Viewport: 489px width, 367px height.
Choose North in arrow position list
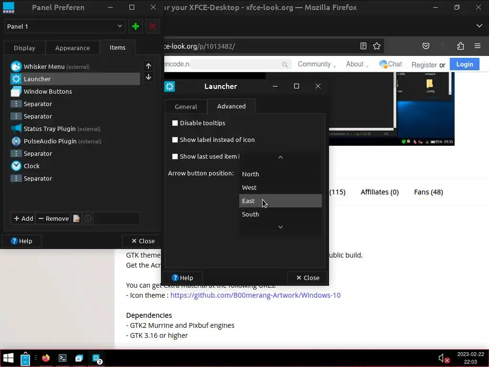pos(280,174)
